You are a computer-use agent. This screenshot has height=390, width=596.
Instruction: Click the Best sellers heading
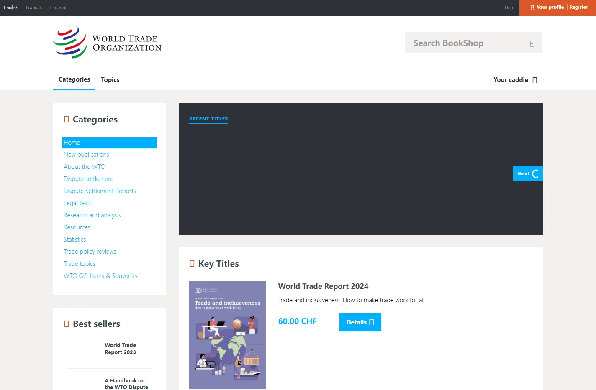point(96,324)
